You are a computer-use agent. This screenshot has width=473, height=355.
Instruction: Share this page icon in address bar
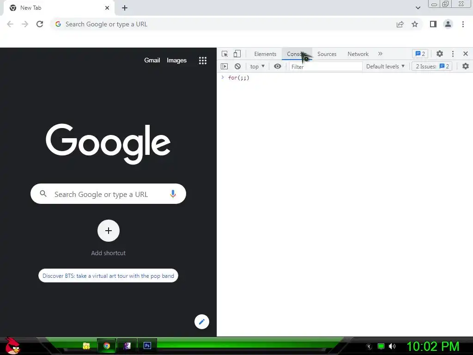click(x=400, y=24)
